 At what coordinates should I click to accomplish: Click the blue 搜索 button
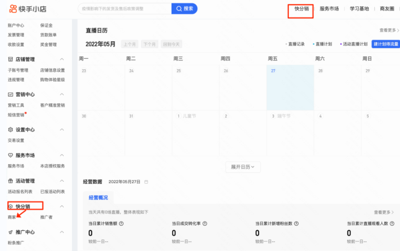click(x=184, y=9)
